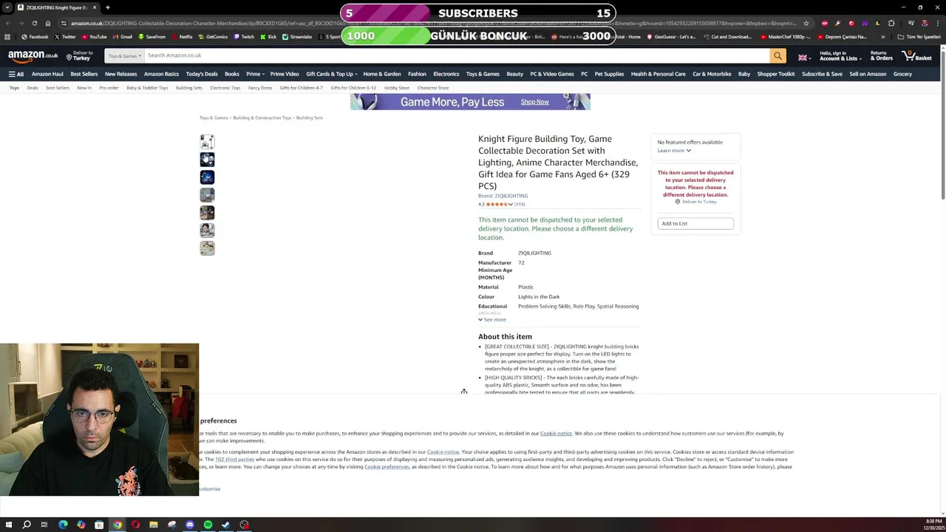Screen dimensions: 946x532
Task: Open Discord from the taskbar
Action: pos(190,525)
